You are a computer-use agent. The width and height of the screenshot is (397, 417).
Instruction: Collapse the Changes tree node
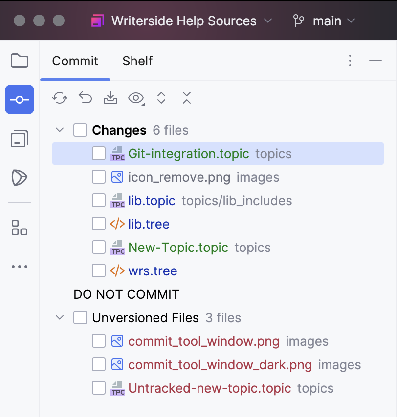59,130
